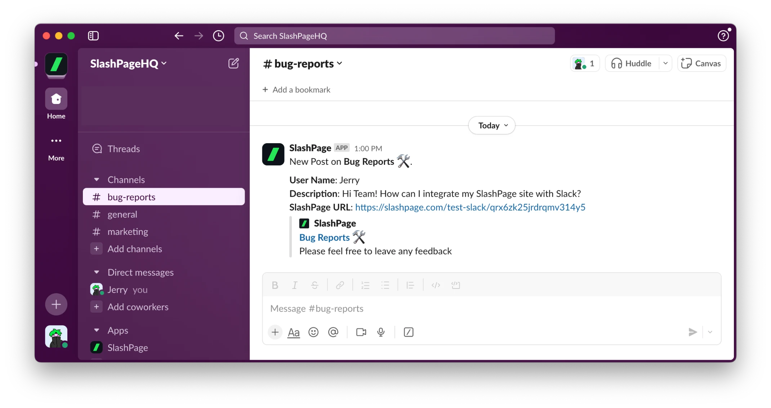Open the #bug-reports channel details dropdown
Screen dimensions: 771x408
(303, 64)
